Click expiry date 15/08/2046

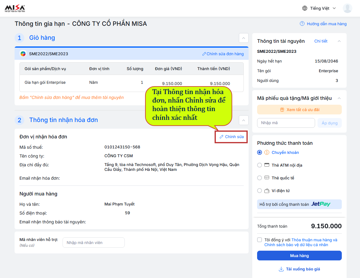(326, 61)
